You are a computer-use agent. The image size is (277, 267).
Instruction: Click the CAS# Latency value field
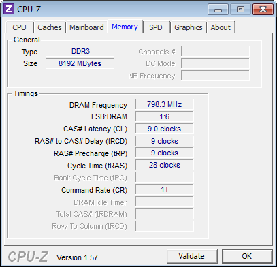[165, 129]
